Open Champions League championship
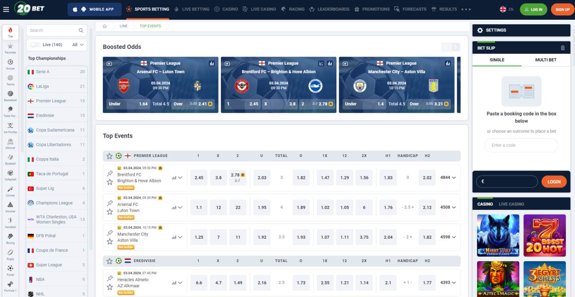Image resolution: width=575 pixels, height=297 pixels. tap(57, 203)
